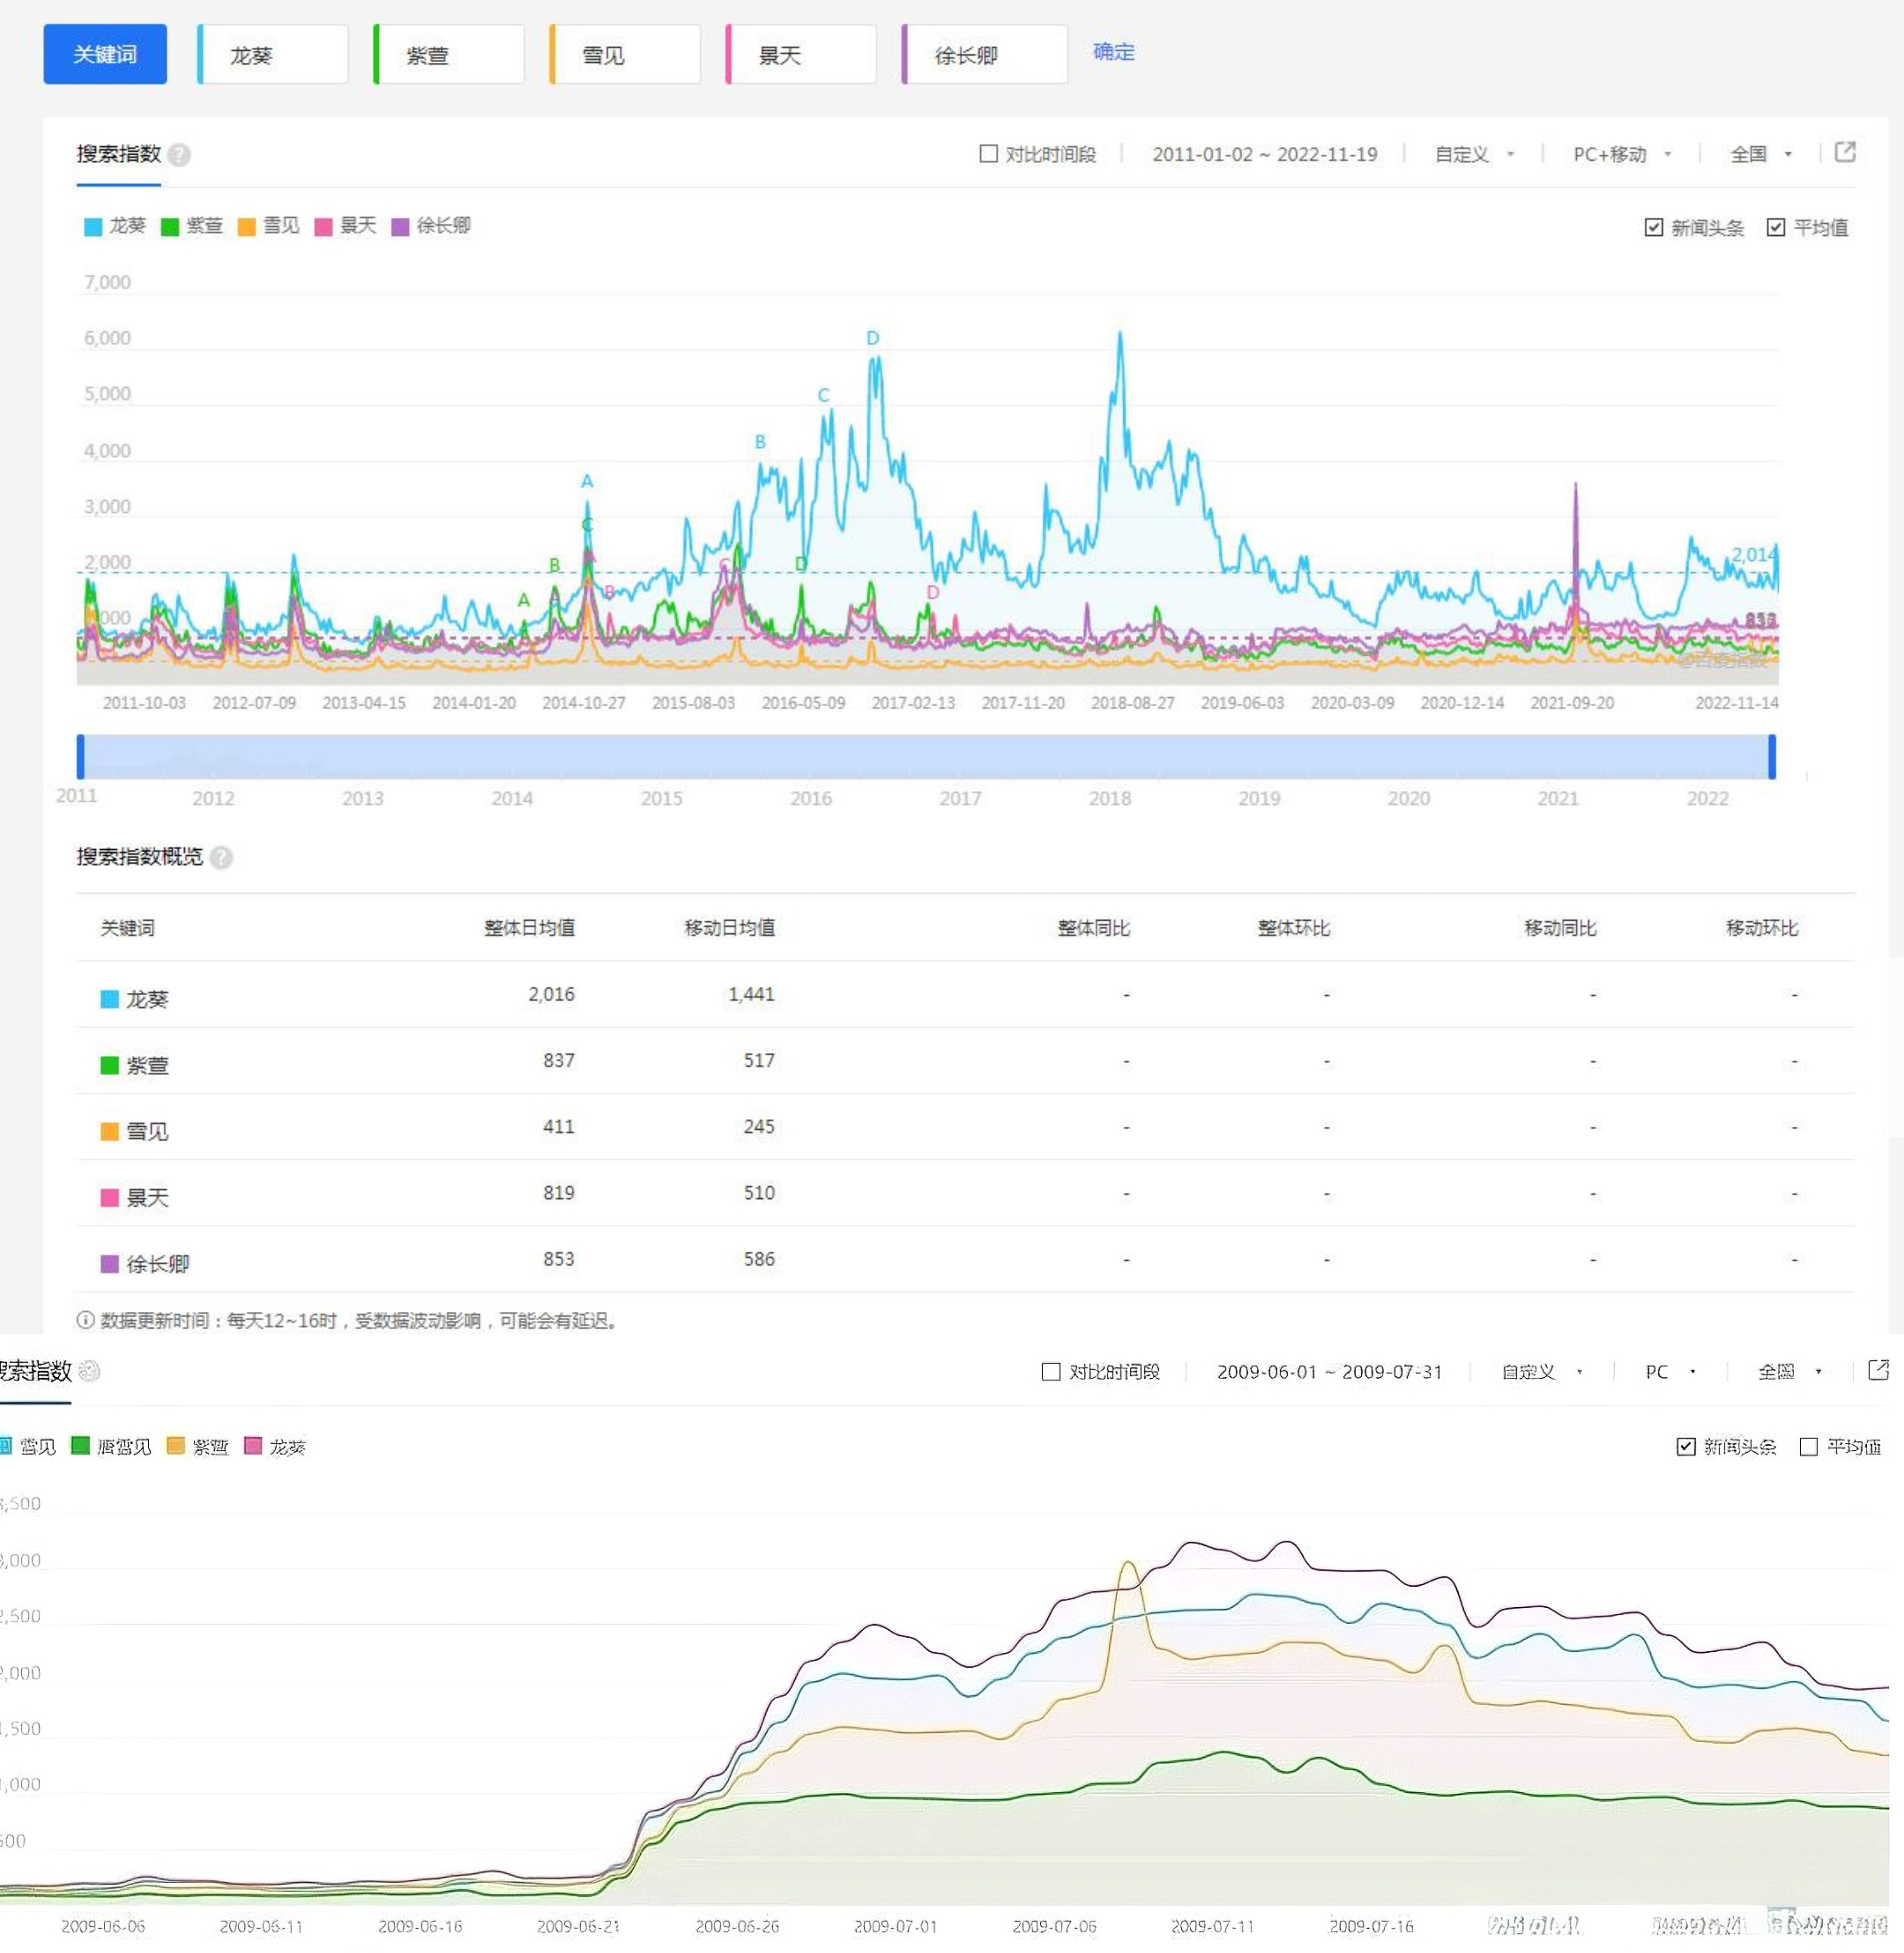Click news marker C in blue on the chart
The width and height of the screenshot is (1904, 1953).
coord(823,395)
